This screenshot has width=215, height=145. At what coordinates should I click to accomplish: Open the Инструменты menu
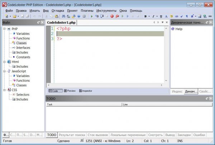106,10
